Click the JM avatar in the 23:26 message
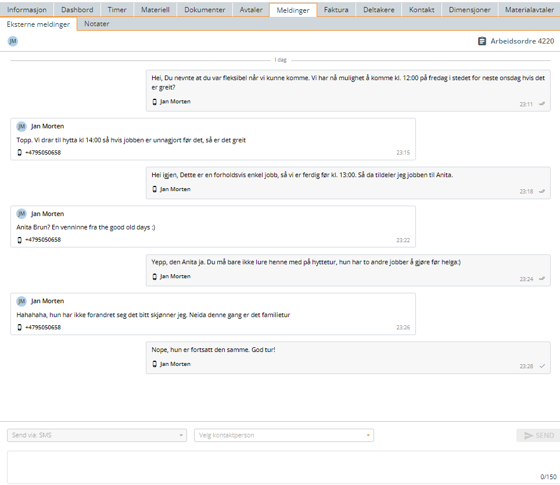This screenshot has height=485, width=560. click(21, 301)
